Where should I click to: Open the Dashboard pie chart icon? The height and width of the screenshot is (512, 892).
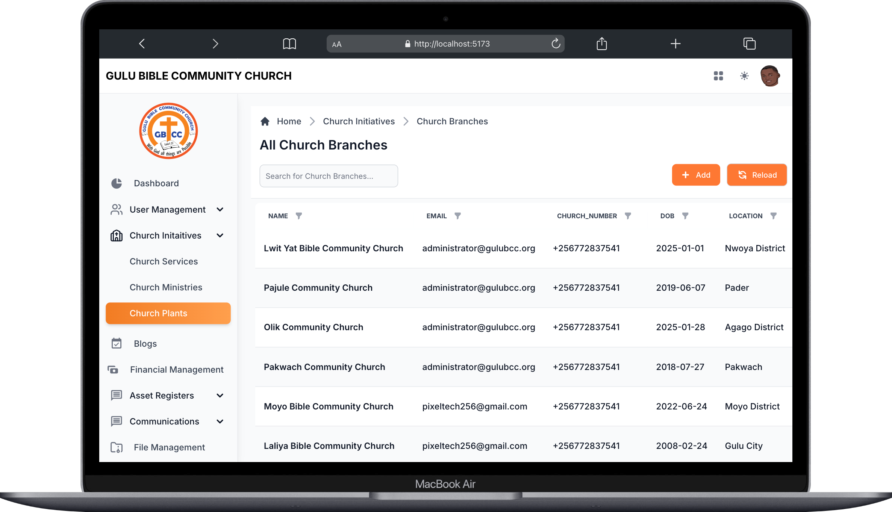click(116, 183)
